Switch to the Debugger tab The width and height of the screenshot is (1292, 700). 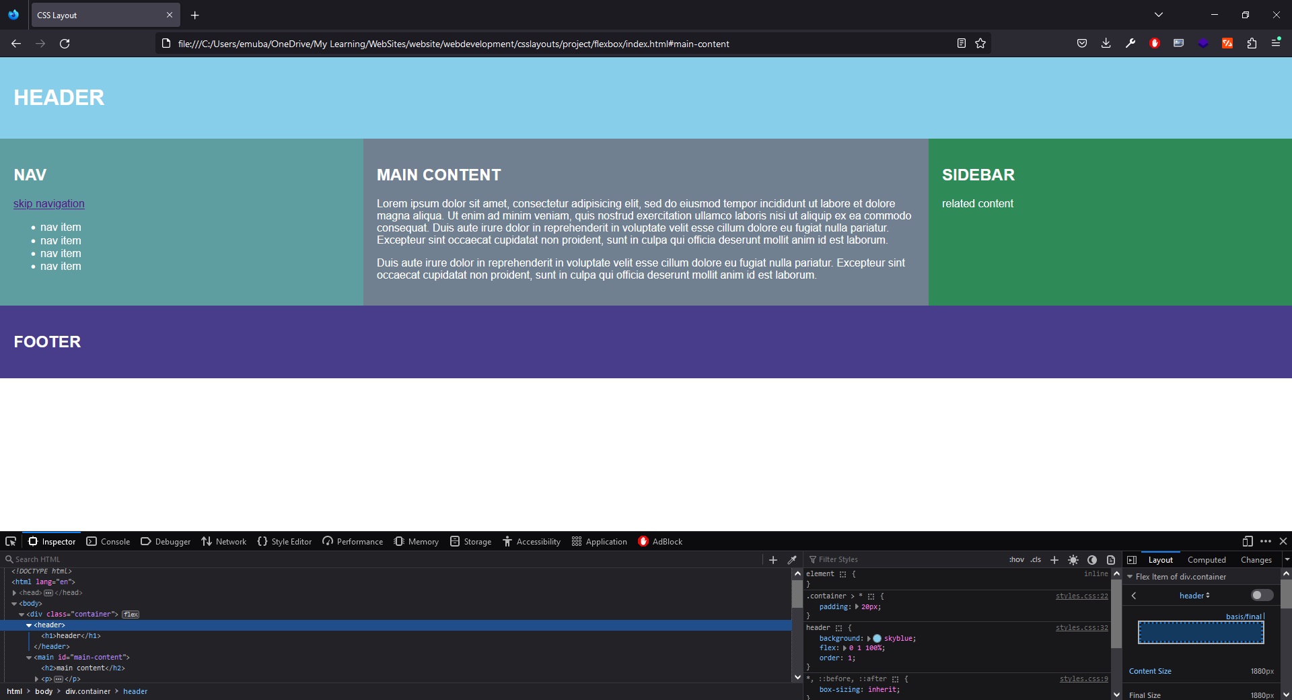(x=166, y=541)
